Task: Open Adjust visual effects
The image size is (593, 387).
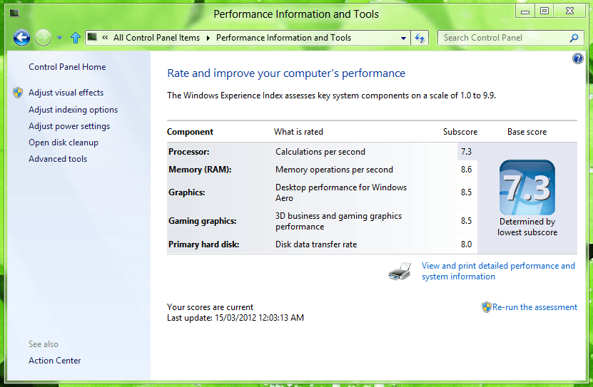Action: (x=66, y=93)
